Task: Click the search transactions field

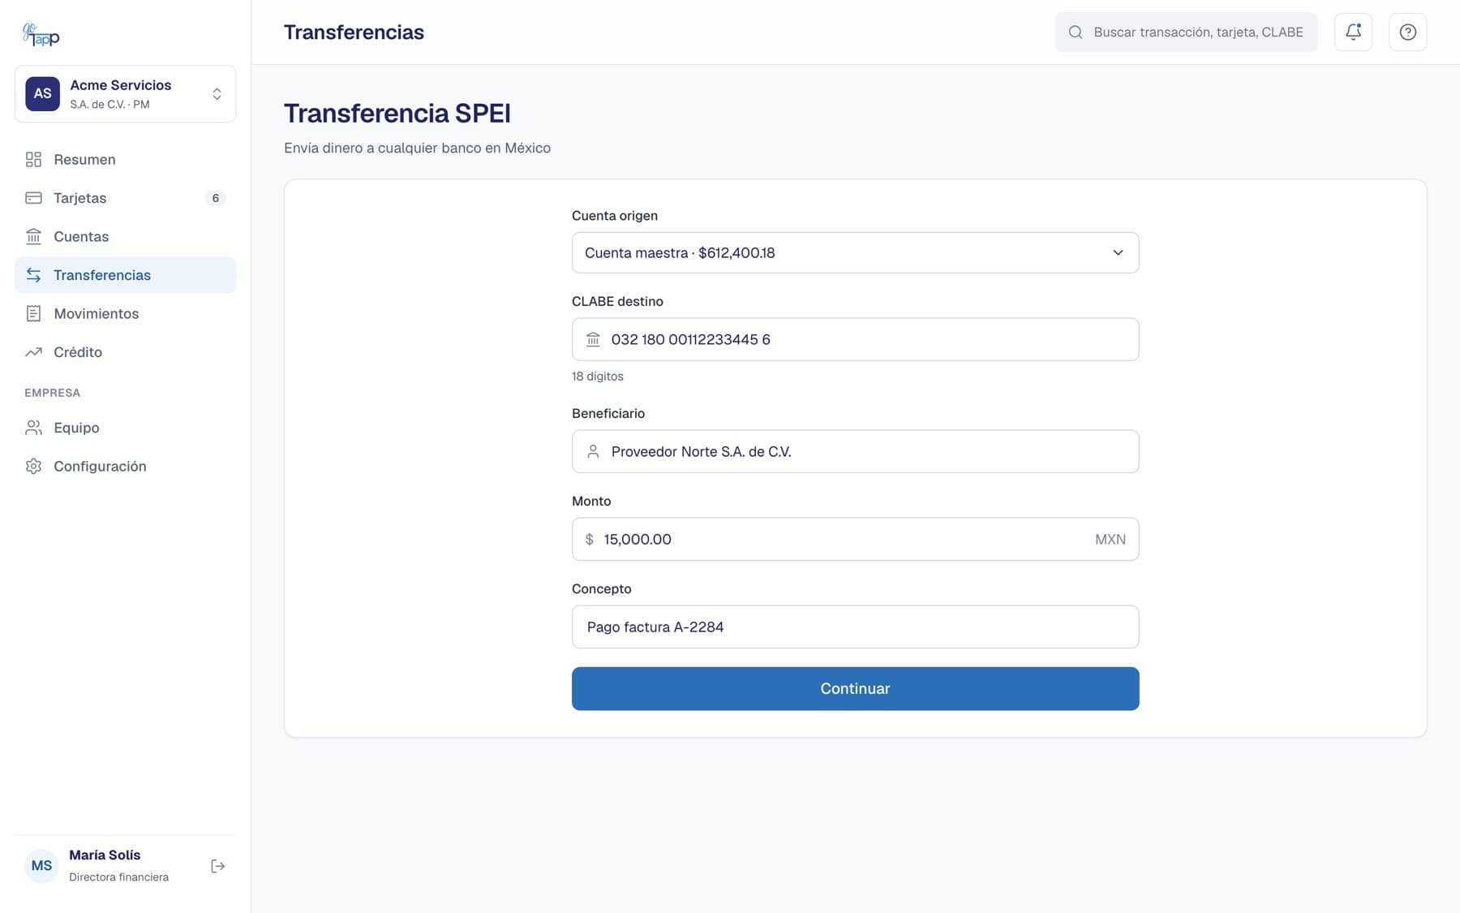Action: pyautogui.click(x=1186, y=32)
